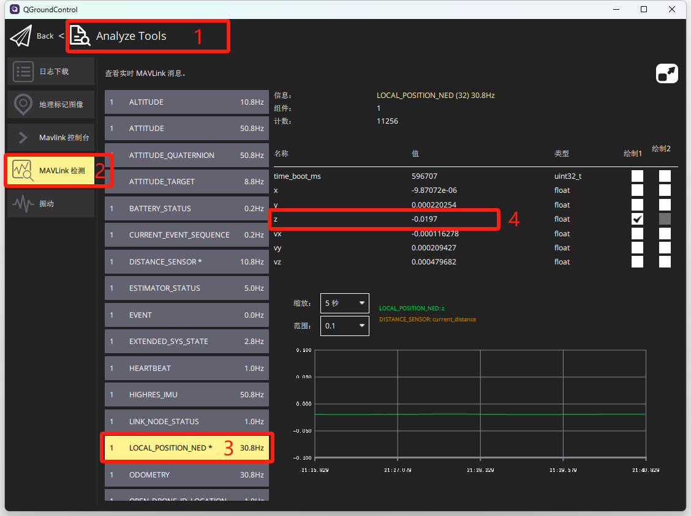Select the BATTERY_STATUS message
The height and width of the screenshot is (516, 691).
point(187,209)
